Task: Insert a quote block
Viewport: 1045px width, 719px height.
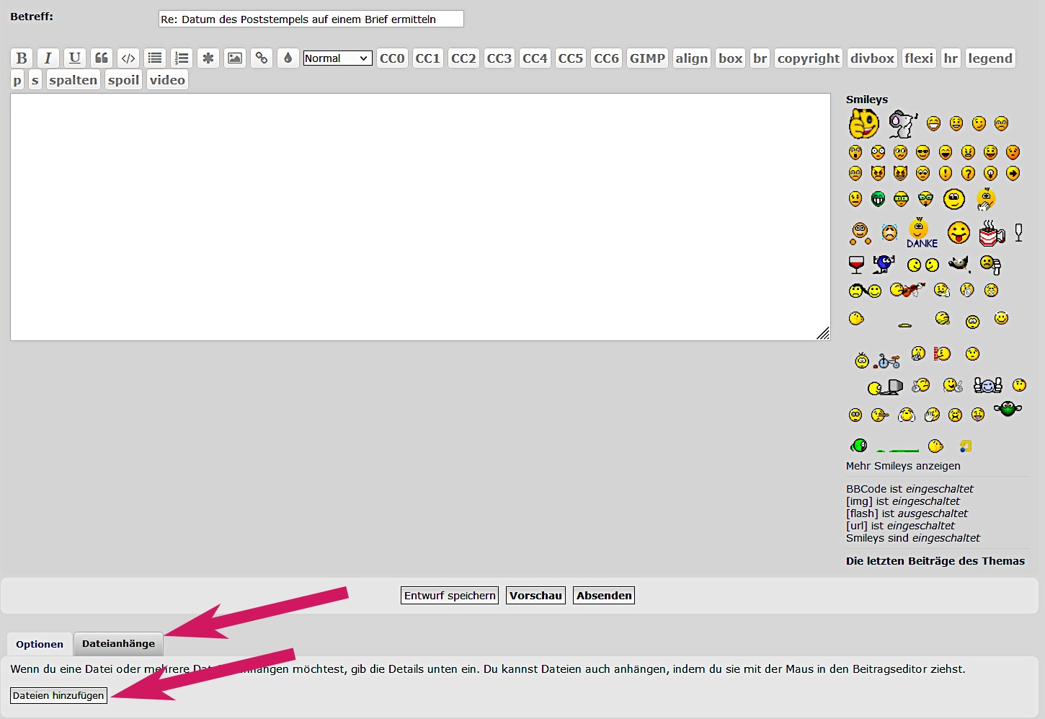Action: coord(102,58)
